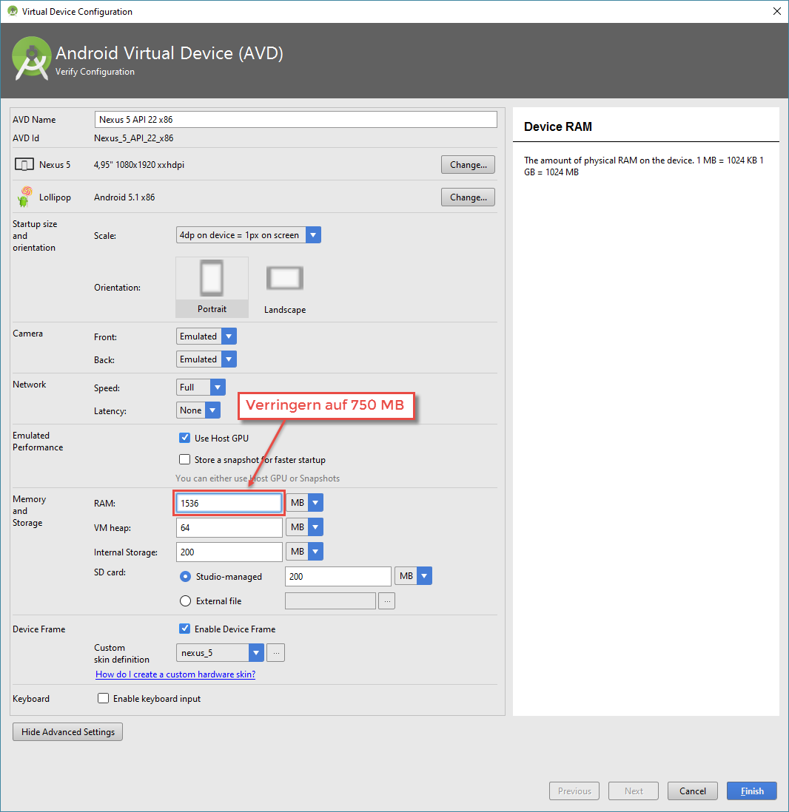Click Change button for Lollipop system image

(468, 197)
